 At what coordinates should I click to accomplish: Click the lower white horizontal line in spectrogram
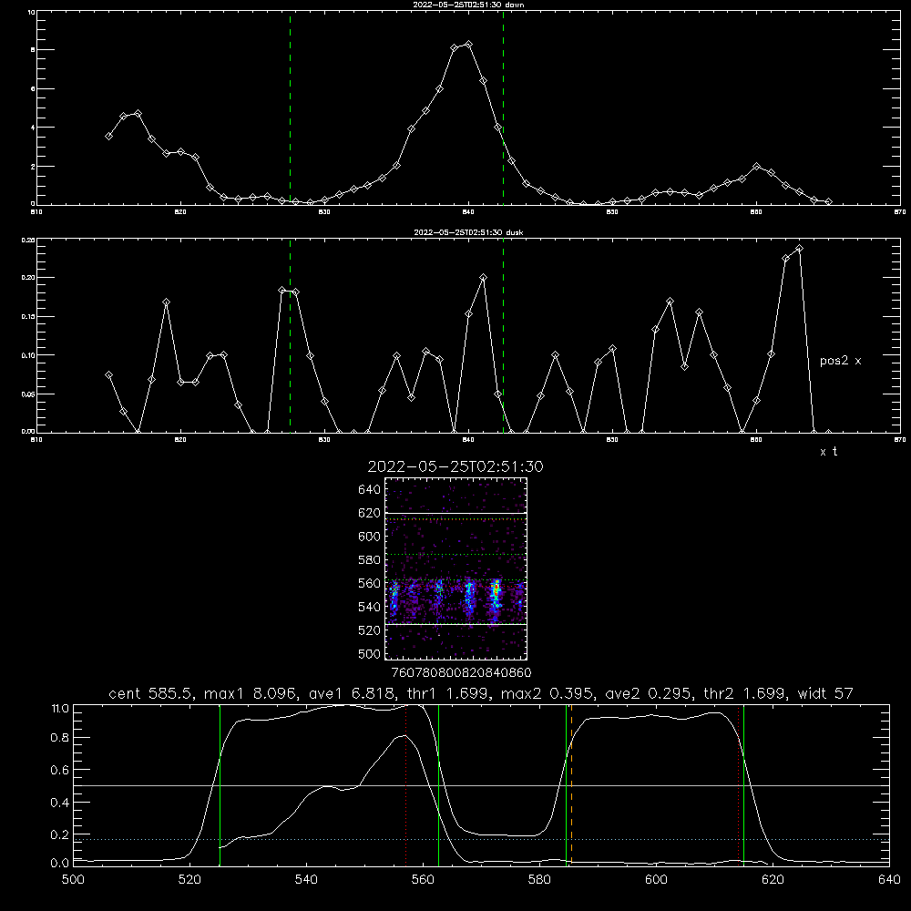[x=455, y=624]
